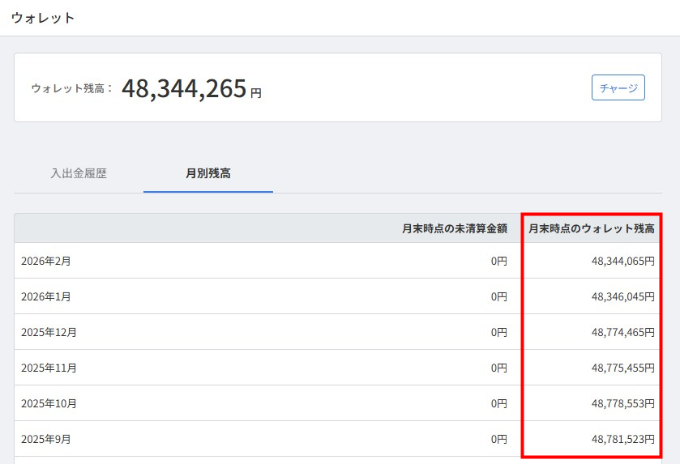Click the 2025年12月 row label
The height and width of the screenshot is (464, 680).
49,332
